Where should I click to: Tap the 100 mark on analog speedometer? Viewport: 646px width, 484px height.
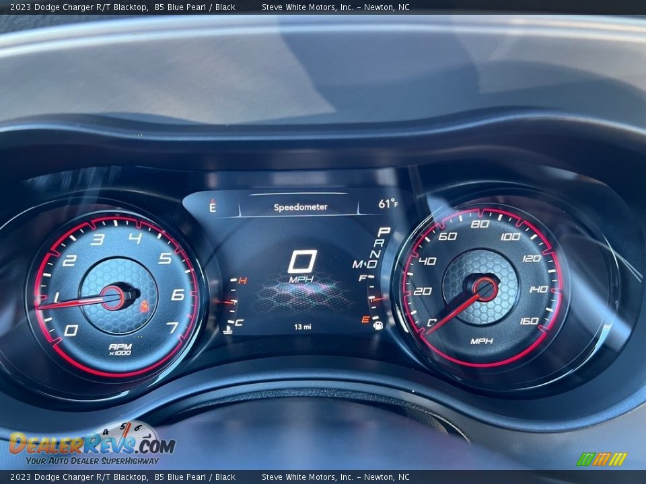tap(511, 237)
